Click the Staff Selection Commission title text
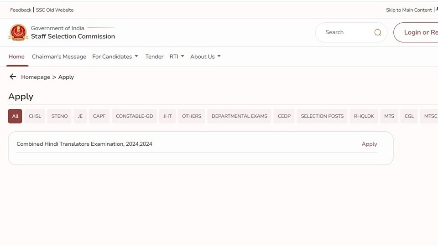 click(73, 36)
